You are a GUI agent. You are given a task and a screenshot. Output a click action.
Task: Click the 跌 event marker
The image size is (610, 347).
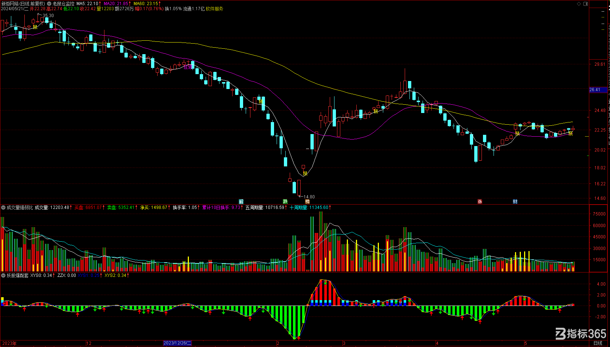(x=285, y=201)
